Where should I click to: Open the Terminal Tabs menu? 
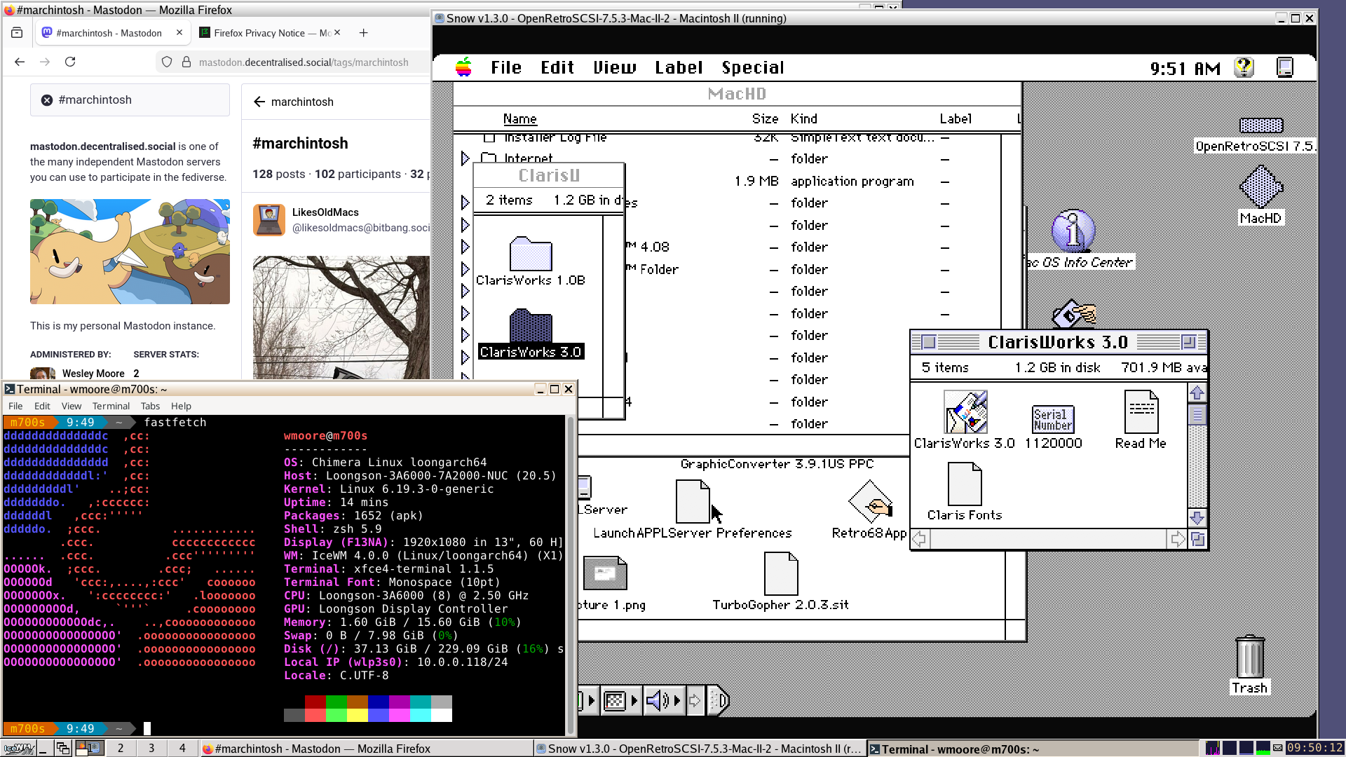[x=150, y=406]
